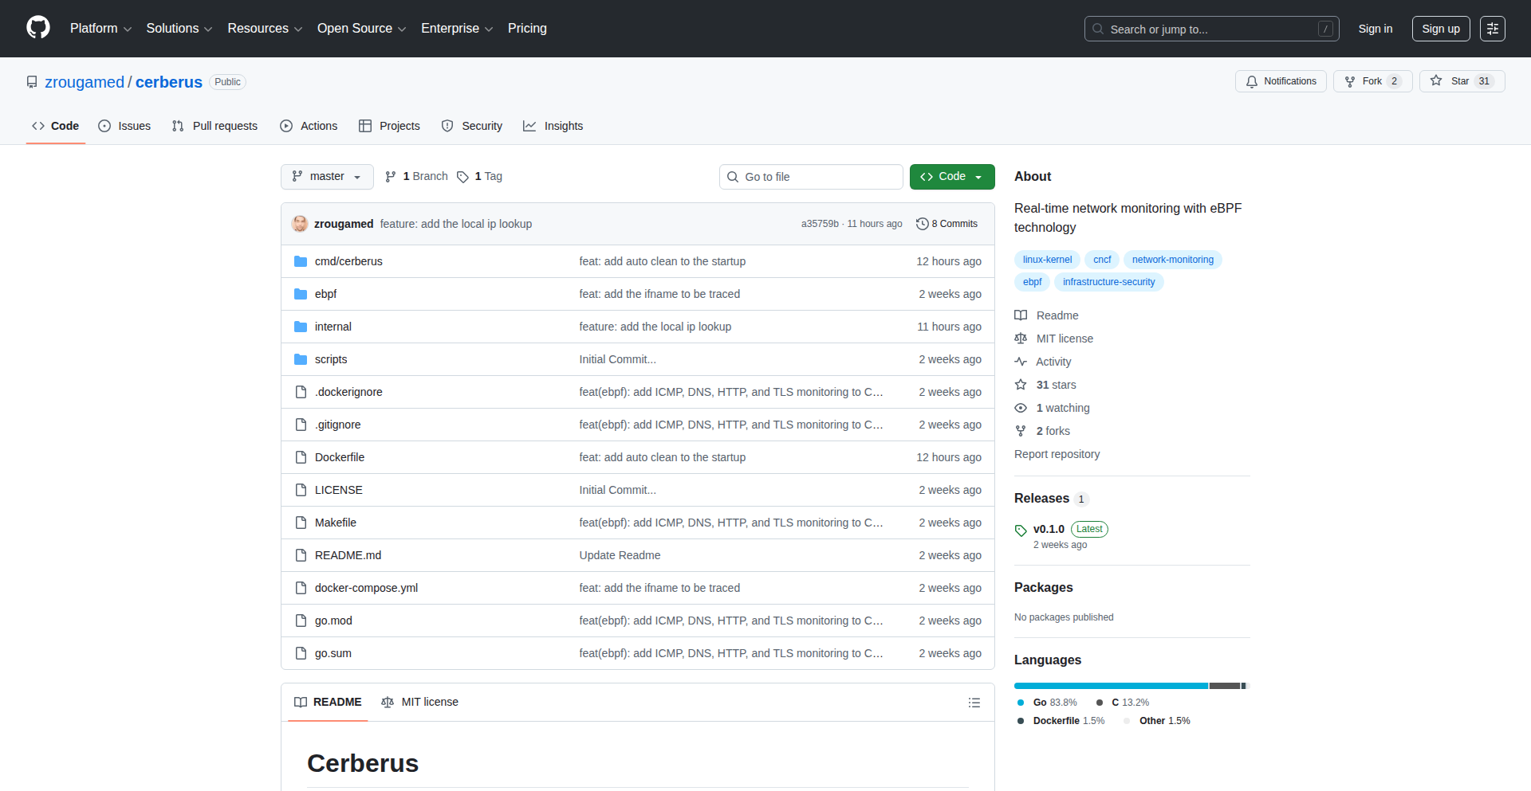Expand the master branch selector
Image resolution: width=1531 pixels, height=791 pixels.
(x=326, y=176)
